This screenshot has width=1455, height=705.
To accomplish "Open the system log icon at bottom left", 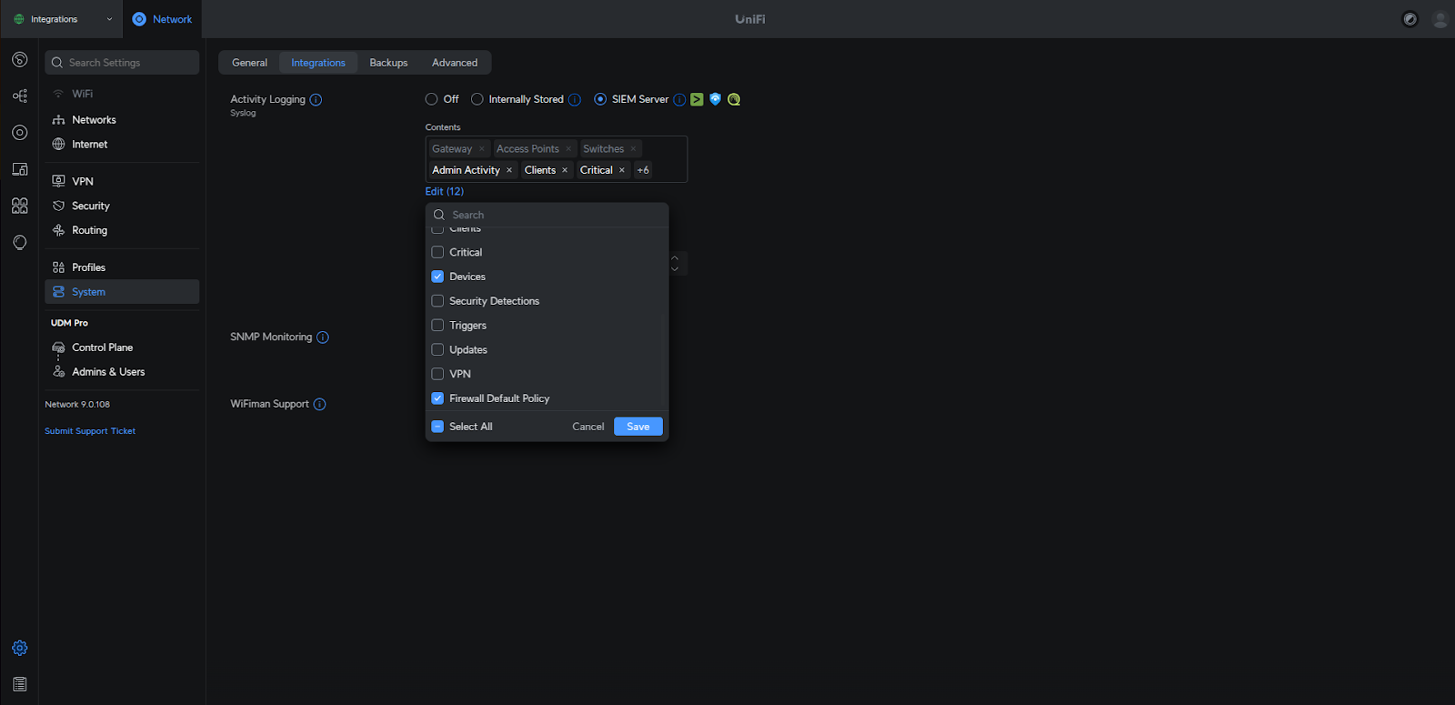I will click(19, 684).
